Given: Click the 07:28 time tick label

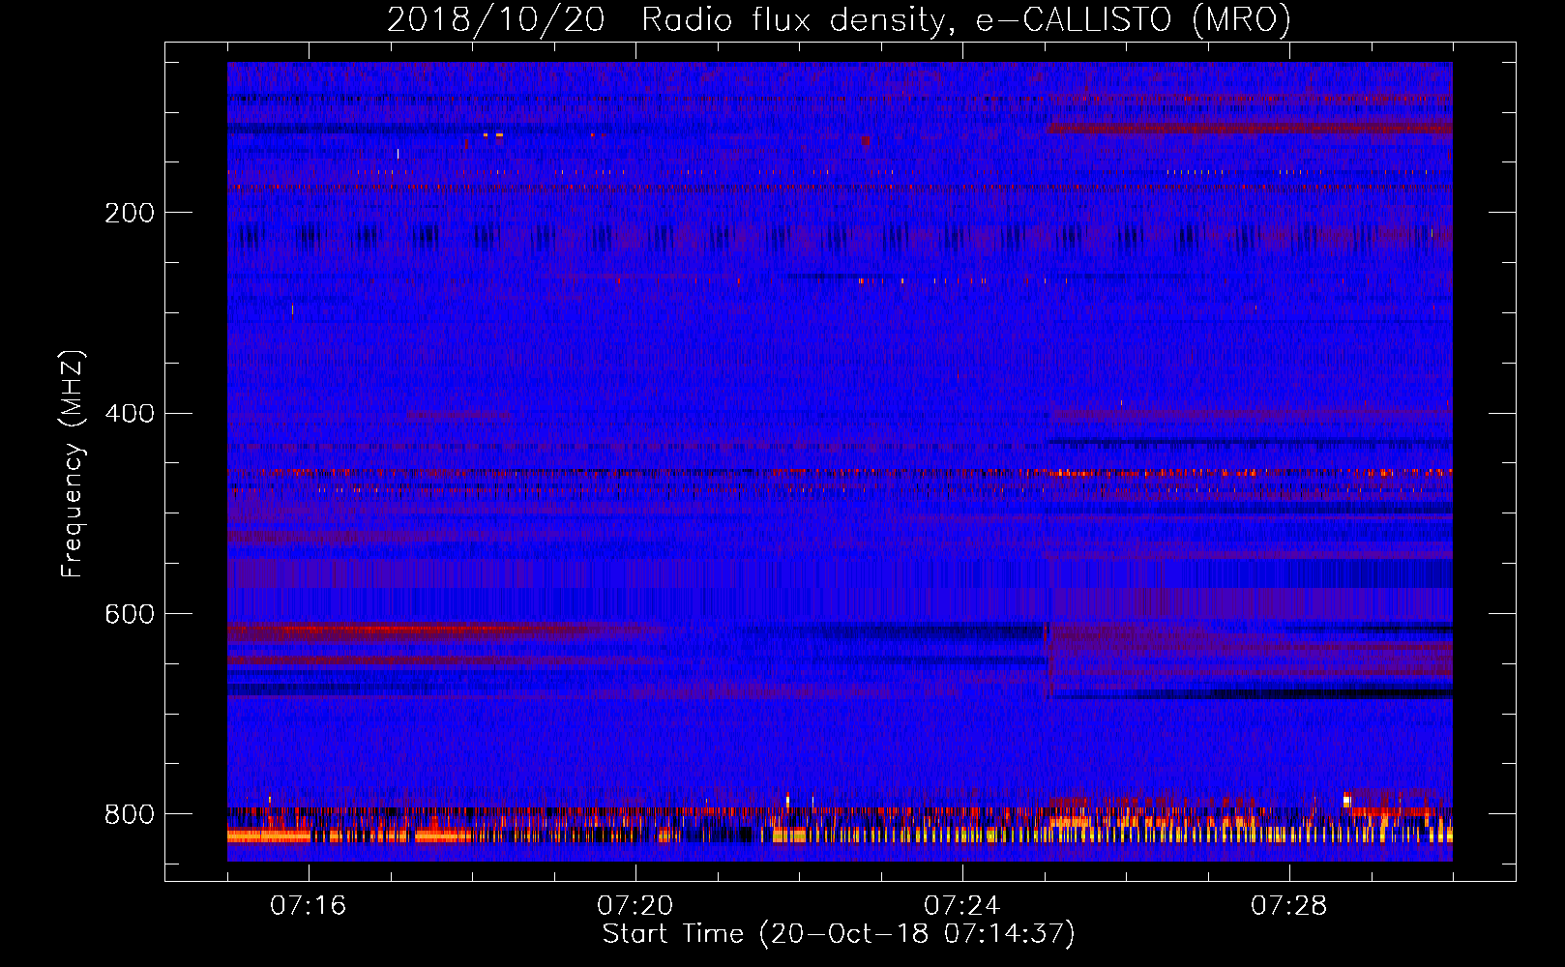Looking at the screenshot, I should [x=1289, y=906].
